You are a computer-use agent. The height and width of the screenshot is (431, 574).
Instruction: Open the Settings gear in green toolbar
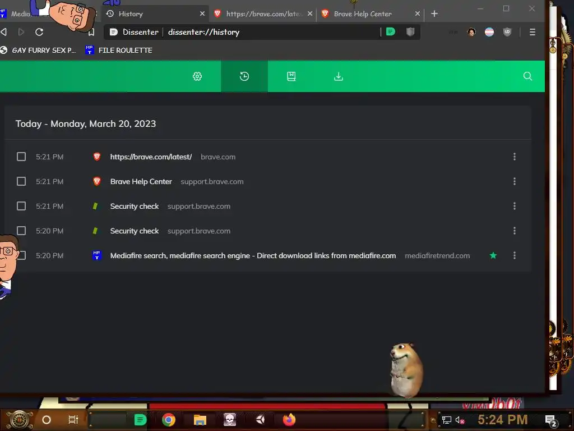(x=197, y=76)
